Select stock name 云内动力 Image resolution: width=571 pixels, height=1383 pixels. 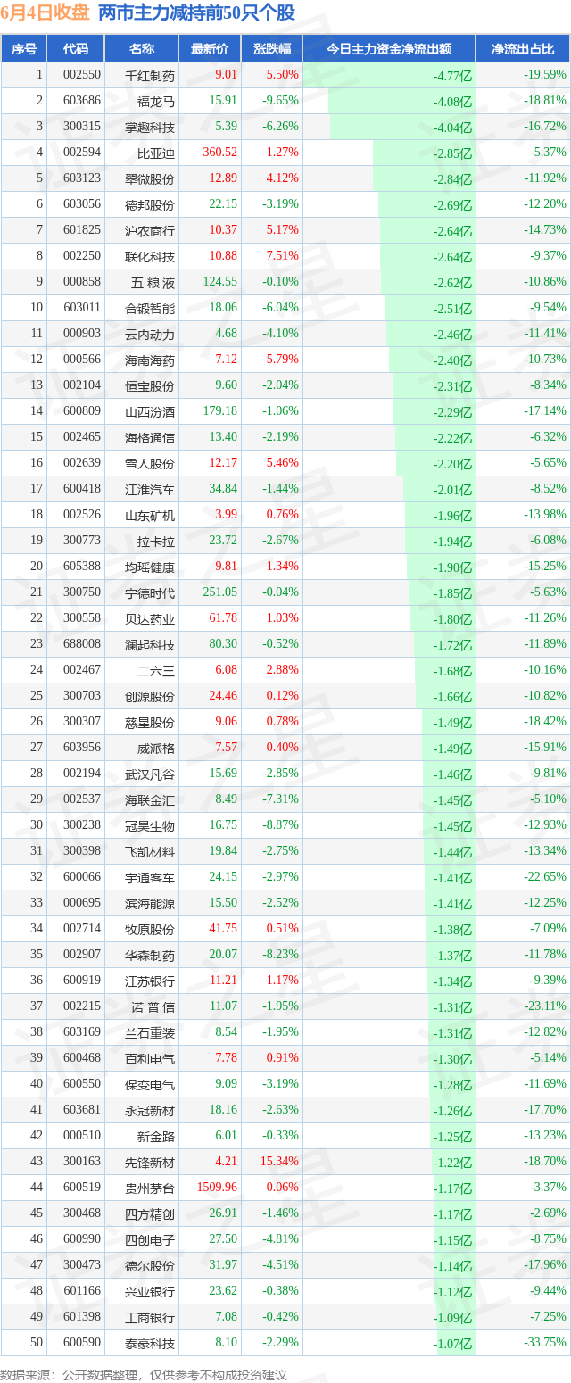click(150, 334)
